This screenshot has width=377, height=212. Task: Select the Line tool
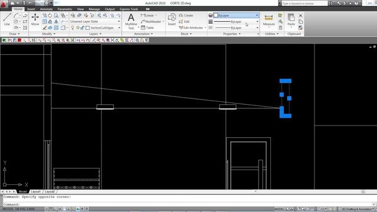[x=7, y=19]
